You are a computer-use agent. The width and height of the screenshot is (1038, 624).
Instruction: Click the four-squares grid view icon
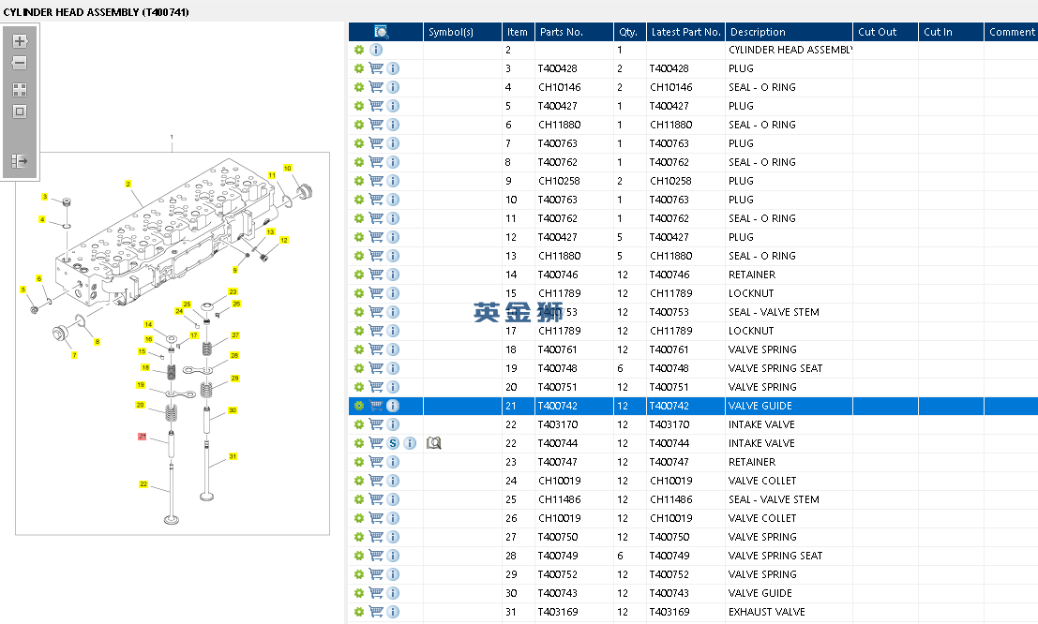pyautogui.click(x=20, y=90)
